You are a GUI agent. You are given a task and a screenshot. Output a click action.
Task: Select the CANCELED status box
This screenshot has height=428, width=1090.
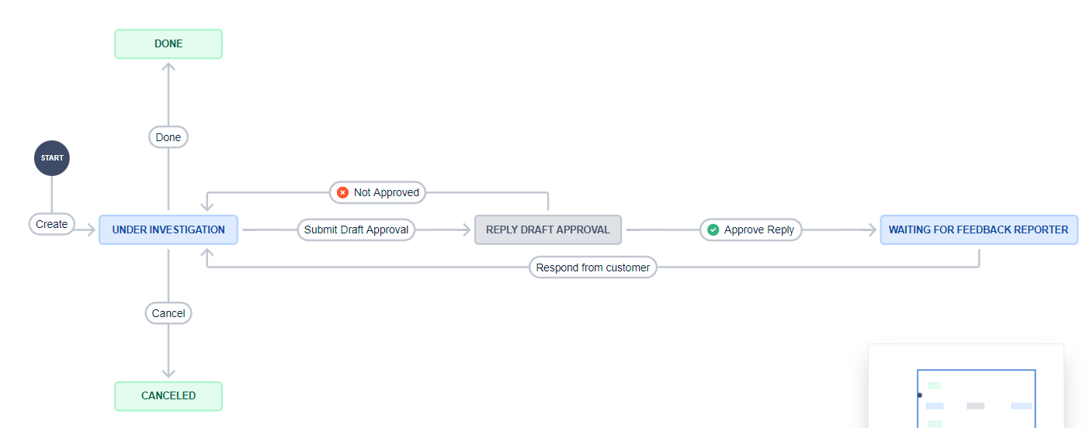pos(168,396)
